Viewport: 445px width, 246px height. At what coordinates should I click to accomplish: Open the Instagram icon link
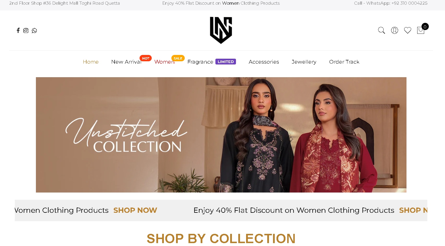click(26, 30)
